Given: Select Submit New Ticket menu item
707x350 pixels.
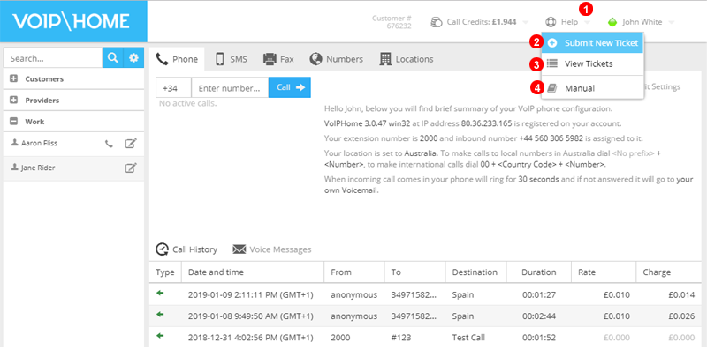Looking at the screenshot, I should (592, 43).
